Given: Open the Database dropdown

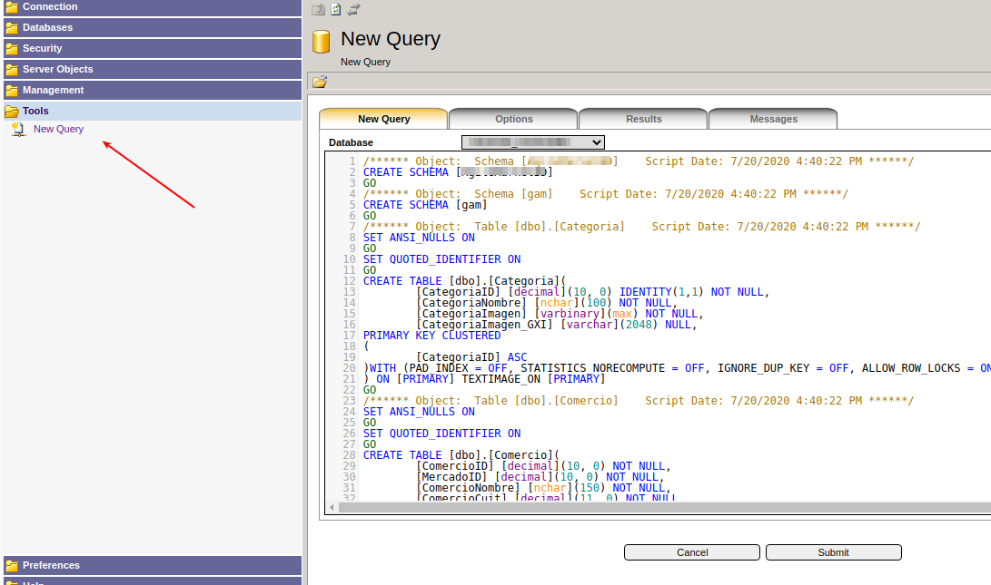Looking at the screenshot, I should pos(533,142).
